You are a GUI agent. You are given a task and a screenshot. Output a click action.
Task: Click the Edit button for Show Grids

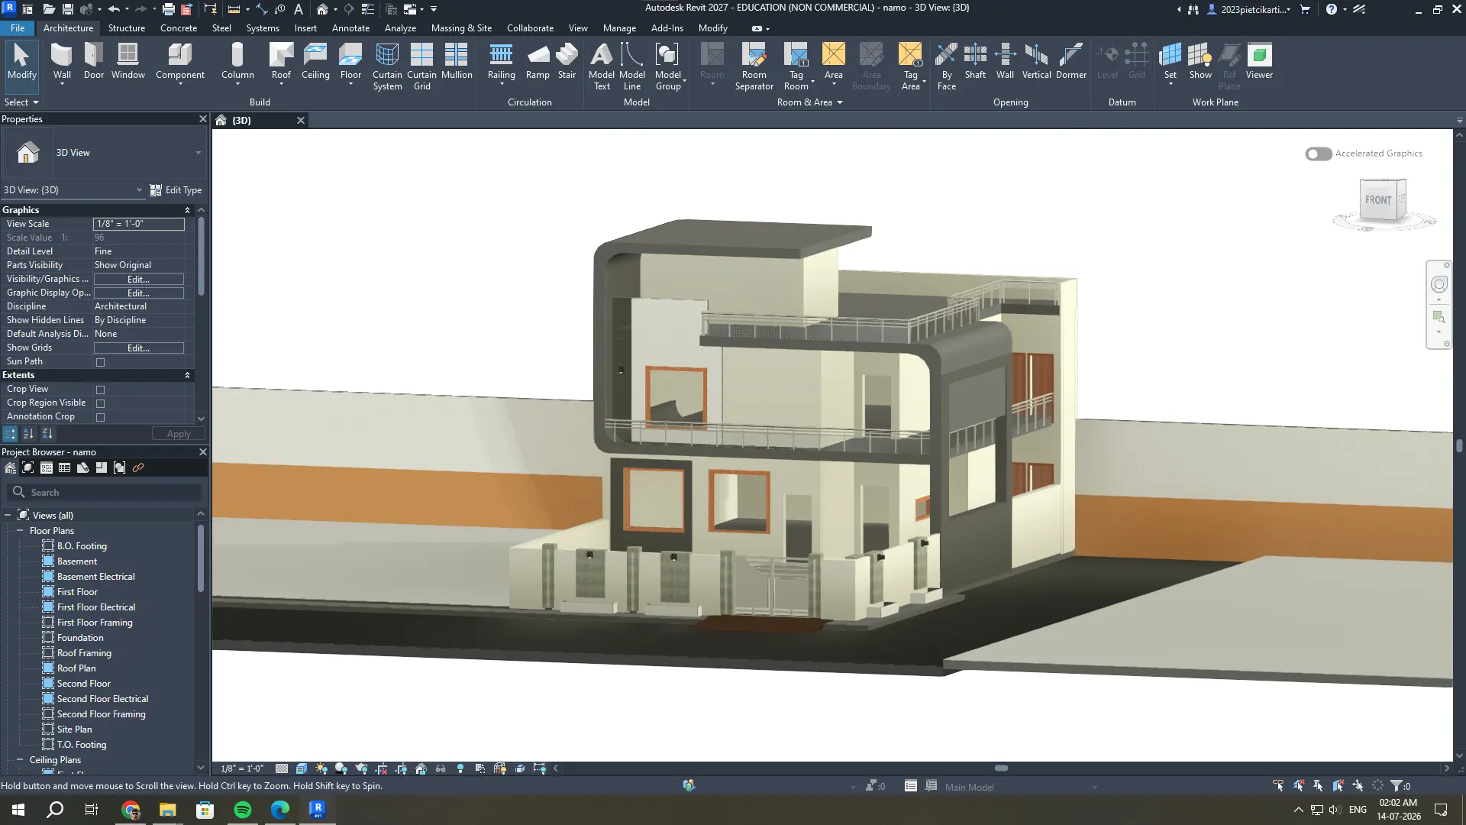click(138, 348)
